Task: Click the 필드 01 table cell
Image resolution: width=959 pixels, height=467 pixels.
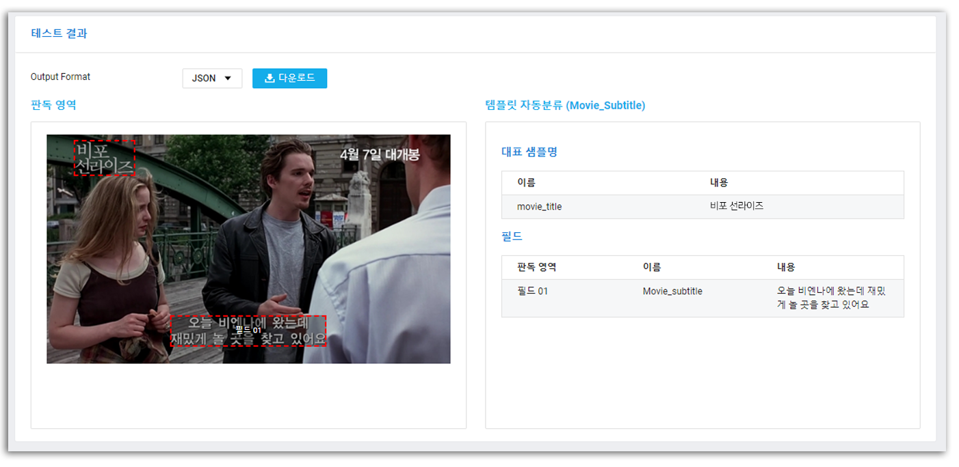Action: (x=532, y=292)
